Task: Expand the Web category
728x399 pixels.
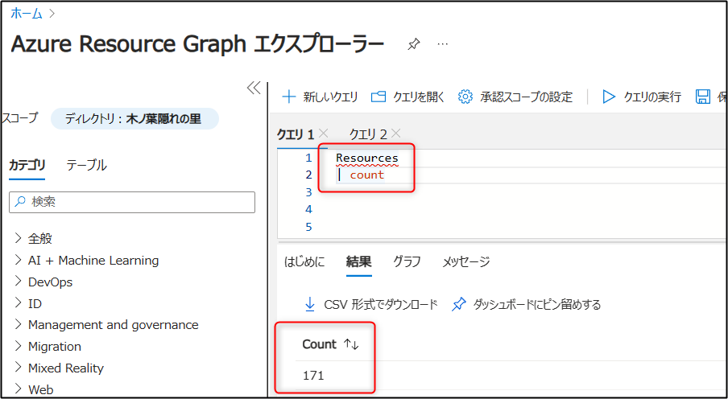Action: [18, 389]
